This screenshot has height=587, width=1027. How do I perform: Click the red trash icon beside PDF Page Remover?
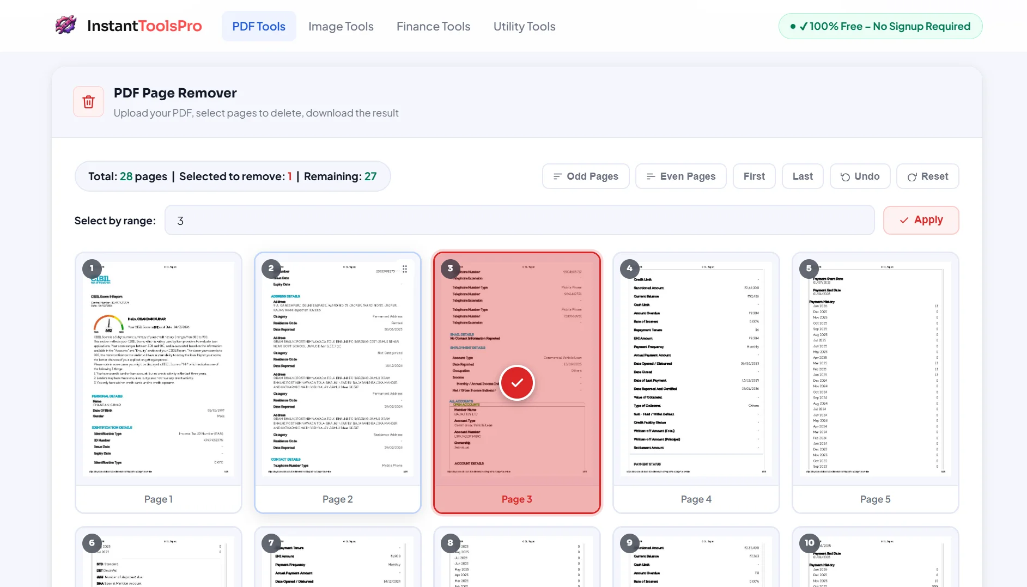pyautogui.click(x=88, y=102)
